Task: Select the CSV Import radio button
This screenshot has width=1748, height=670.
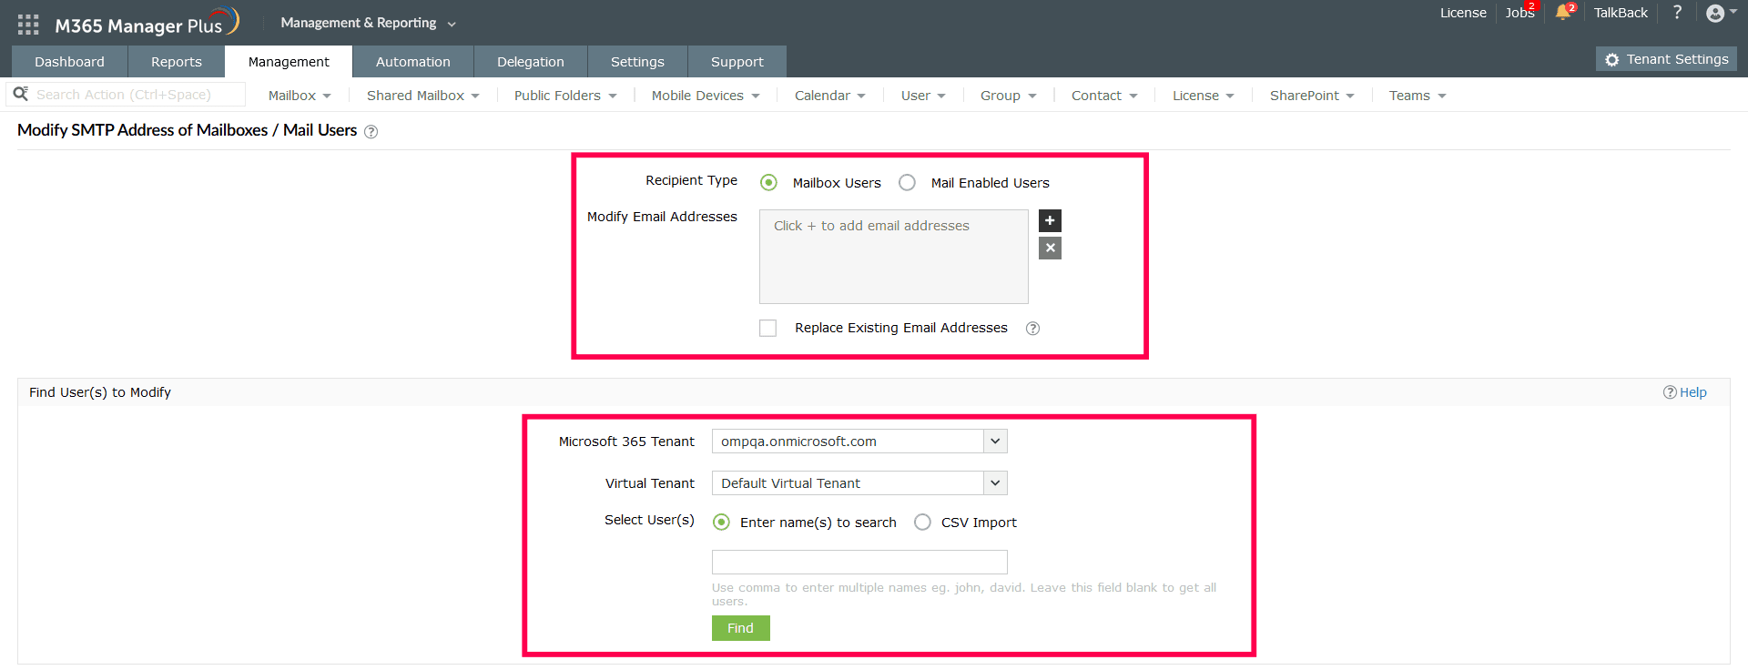Action: coord(922,523)
